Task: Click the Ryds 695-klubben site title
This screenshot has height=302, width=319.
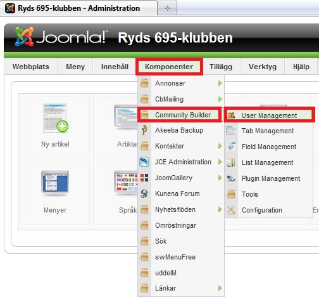Action: click(x=175, y=37)
